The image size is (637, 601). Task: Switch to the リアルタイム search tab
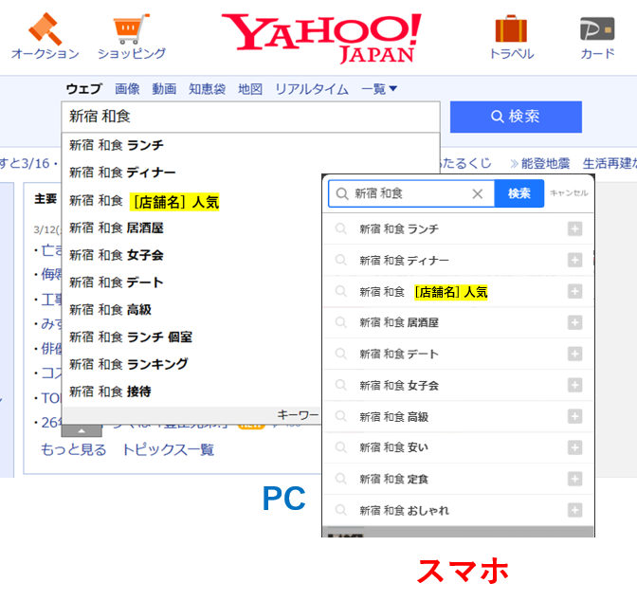[312, 89]
